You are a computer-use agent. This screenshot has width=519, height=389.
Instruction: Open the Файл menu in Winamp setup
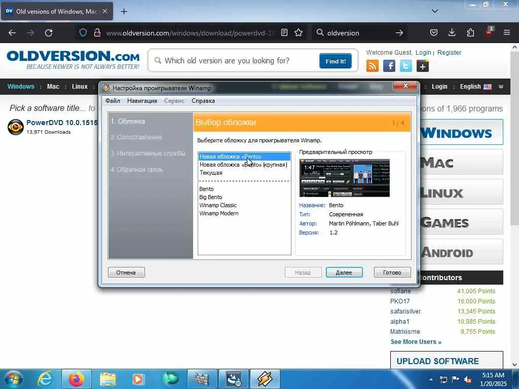pos(113,101)
